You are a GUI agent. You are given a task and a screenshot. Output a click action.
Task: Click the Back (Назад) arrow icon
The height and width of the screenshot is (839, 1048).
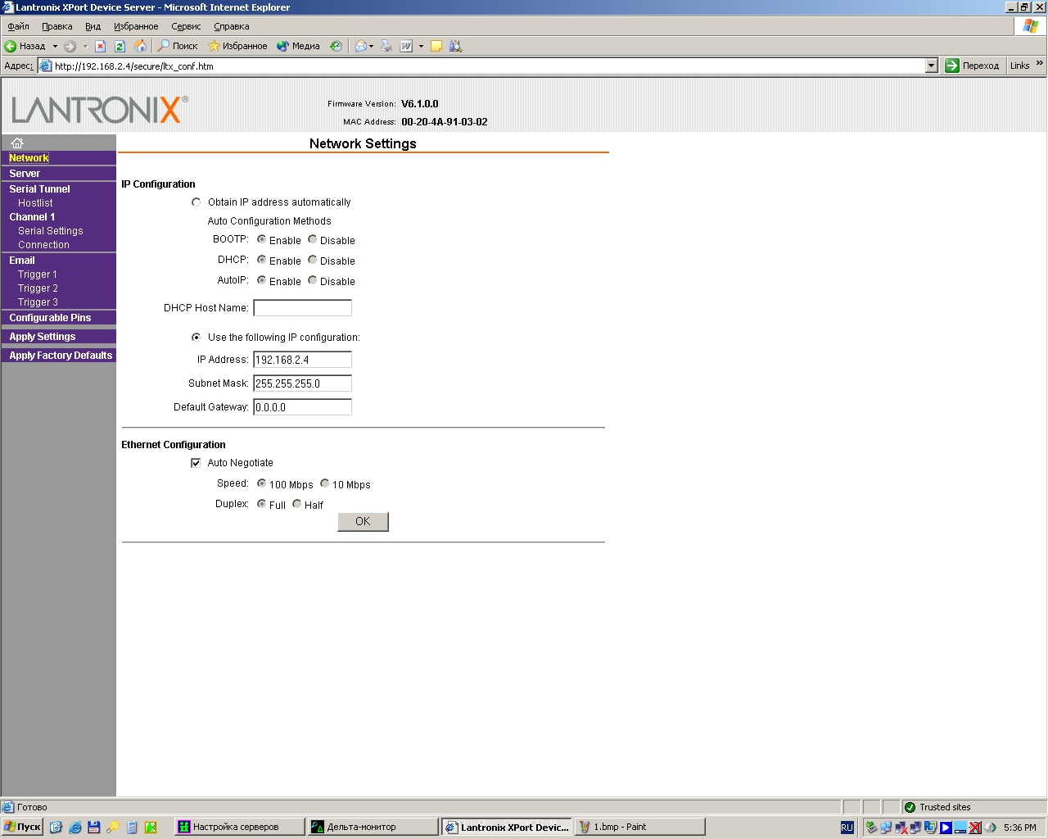point(11,46)
